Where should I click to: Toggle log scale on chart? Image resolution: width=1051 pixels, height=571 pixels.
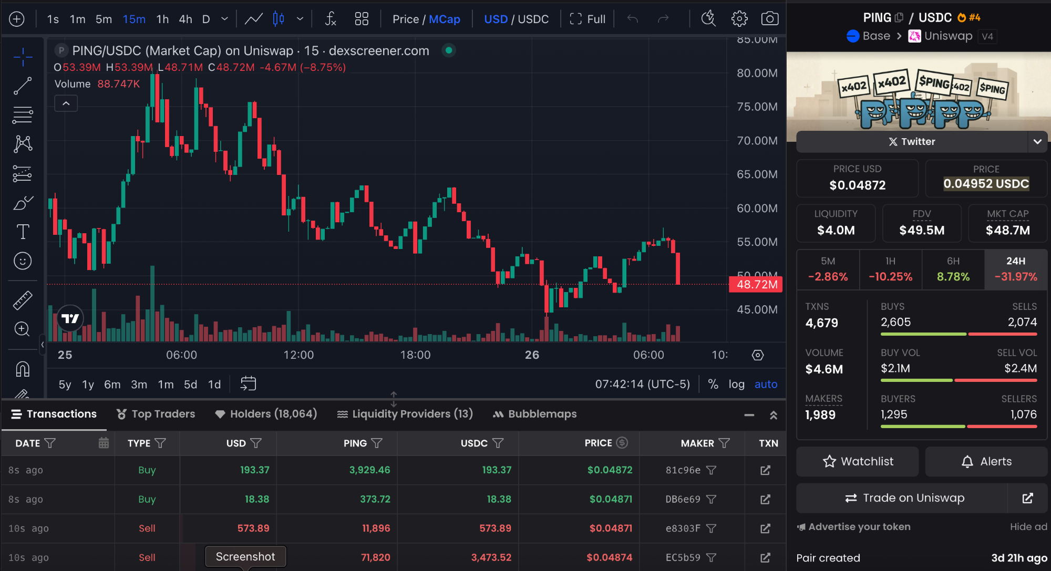[736, 384]
